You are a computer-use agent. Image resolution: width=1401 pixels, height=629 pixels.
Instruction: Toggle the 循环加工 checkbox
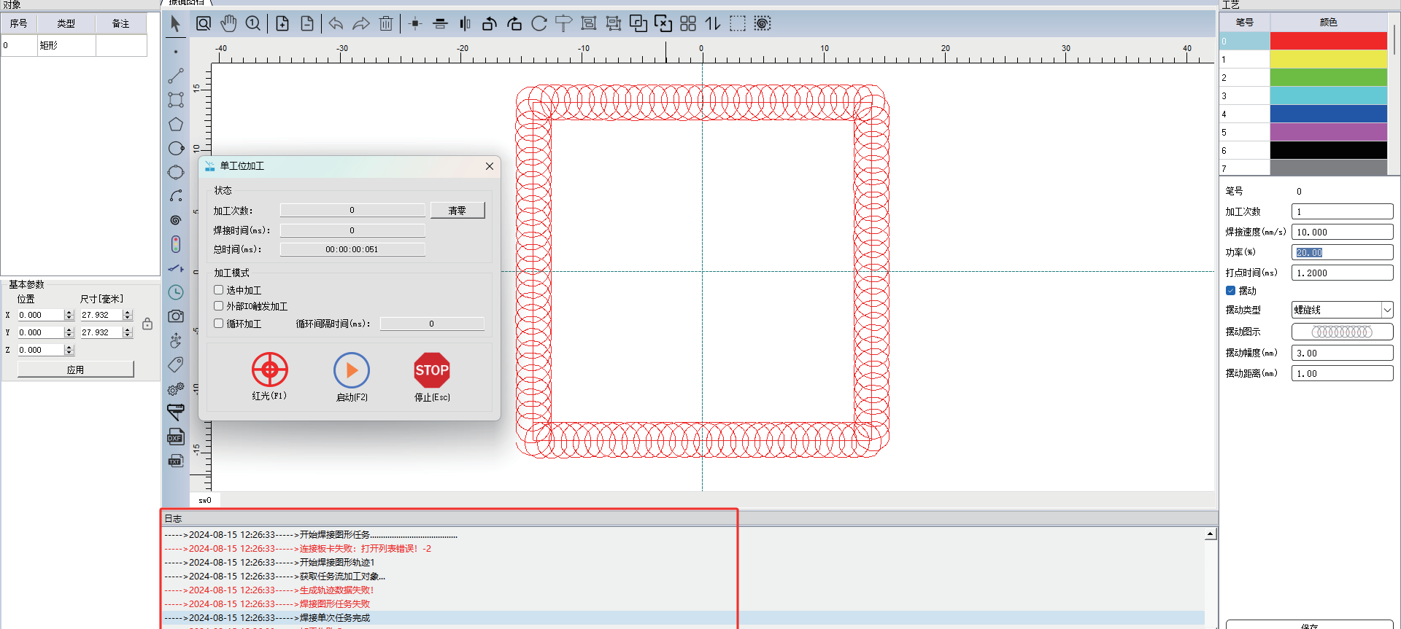(219, 324)
